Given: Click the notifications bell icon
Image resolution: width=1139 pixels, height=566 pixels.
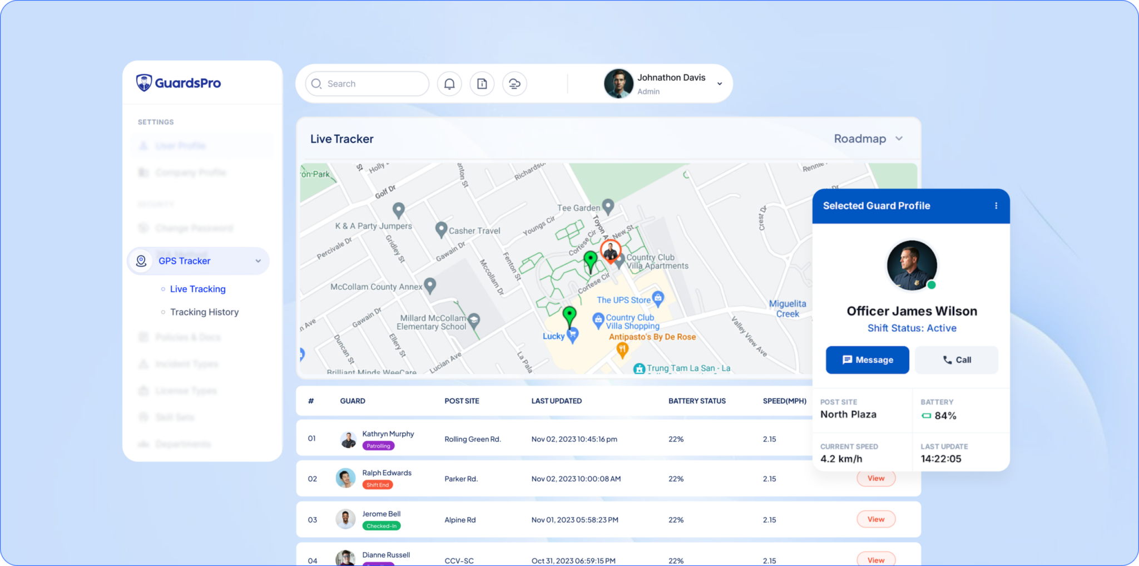Looking at the screenshot, I should point(449,84).
